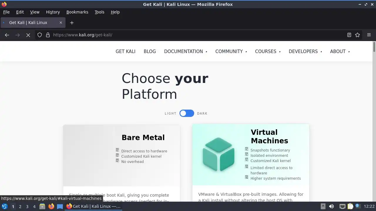Click the volume speaker tray icon
The image size is (376, 211).
pyautogui.click(x=331, y=206)
